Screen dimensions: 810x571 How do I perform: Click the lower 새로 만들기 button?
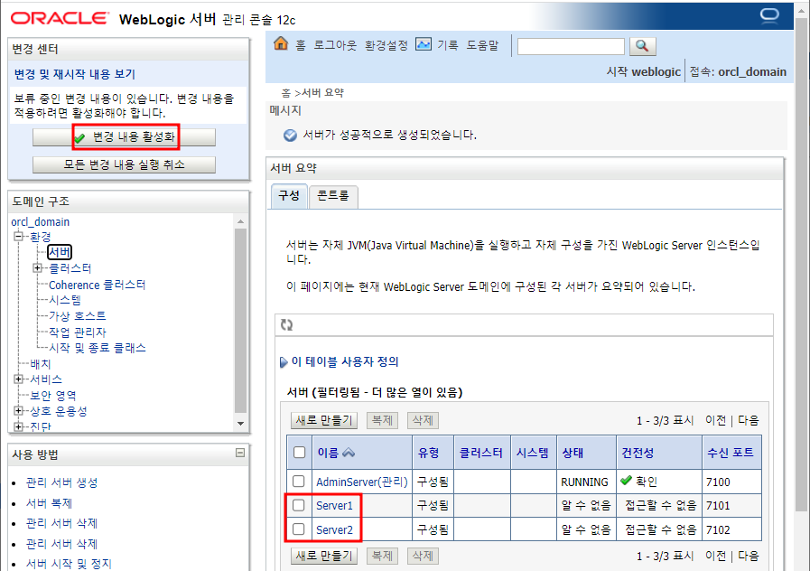click(324, 556)
